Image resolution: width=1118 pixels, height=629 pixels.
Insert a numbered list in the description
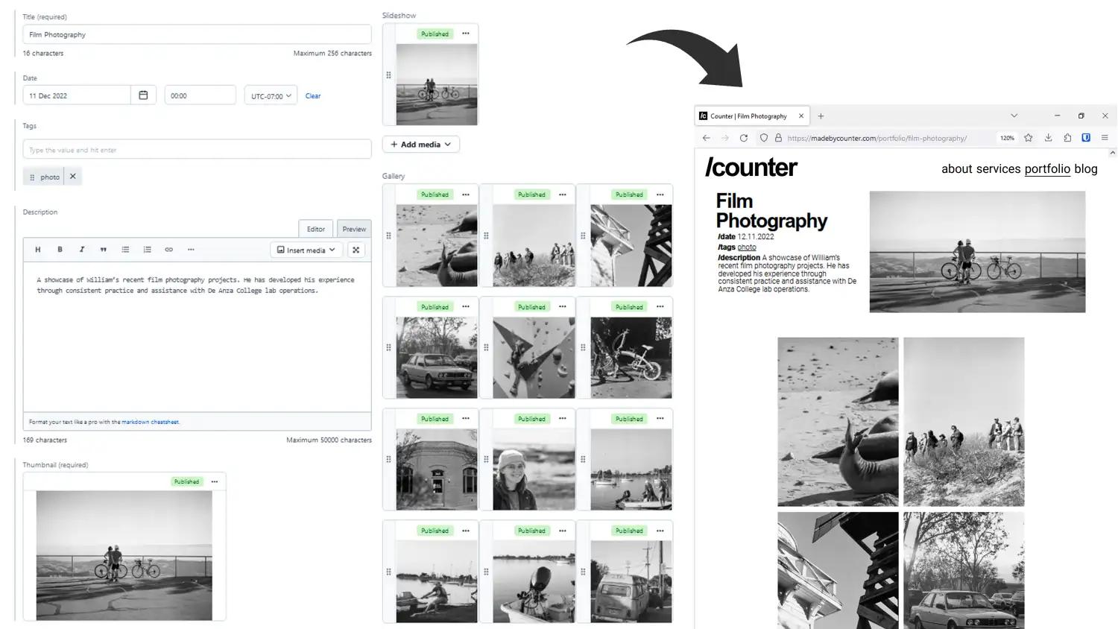click(x=147, y=250)
